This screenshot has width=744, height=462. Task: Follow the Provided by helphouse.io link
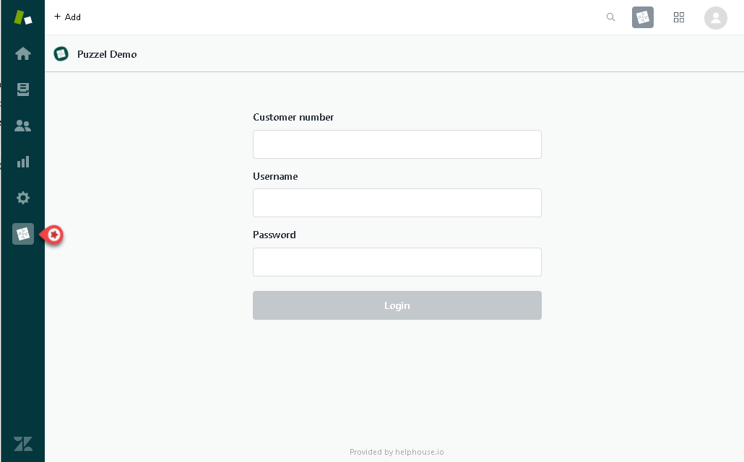point(397,453)
